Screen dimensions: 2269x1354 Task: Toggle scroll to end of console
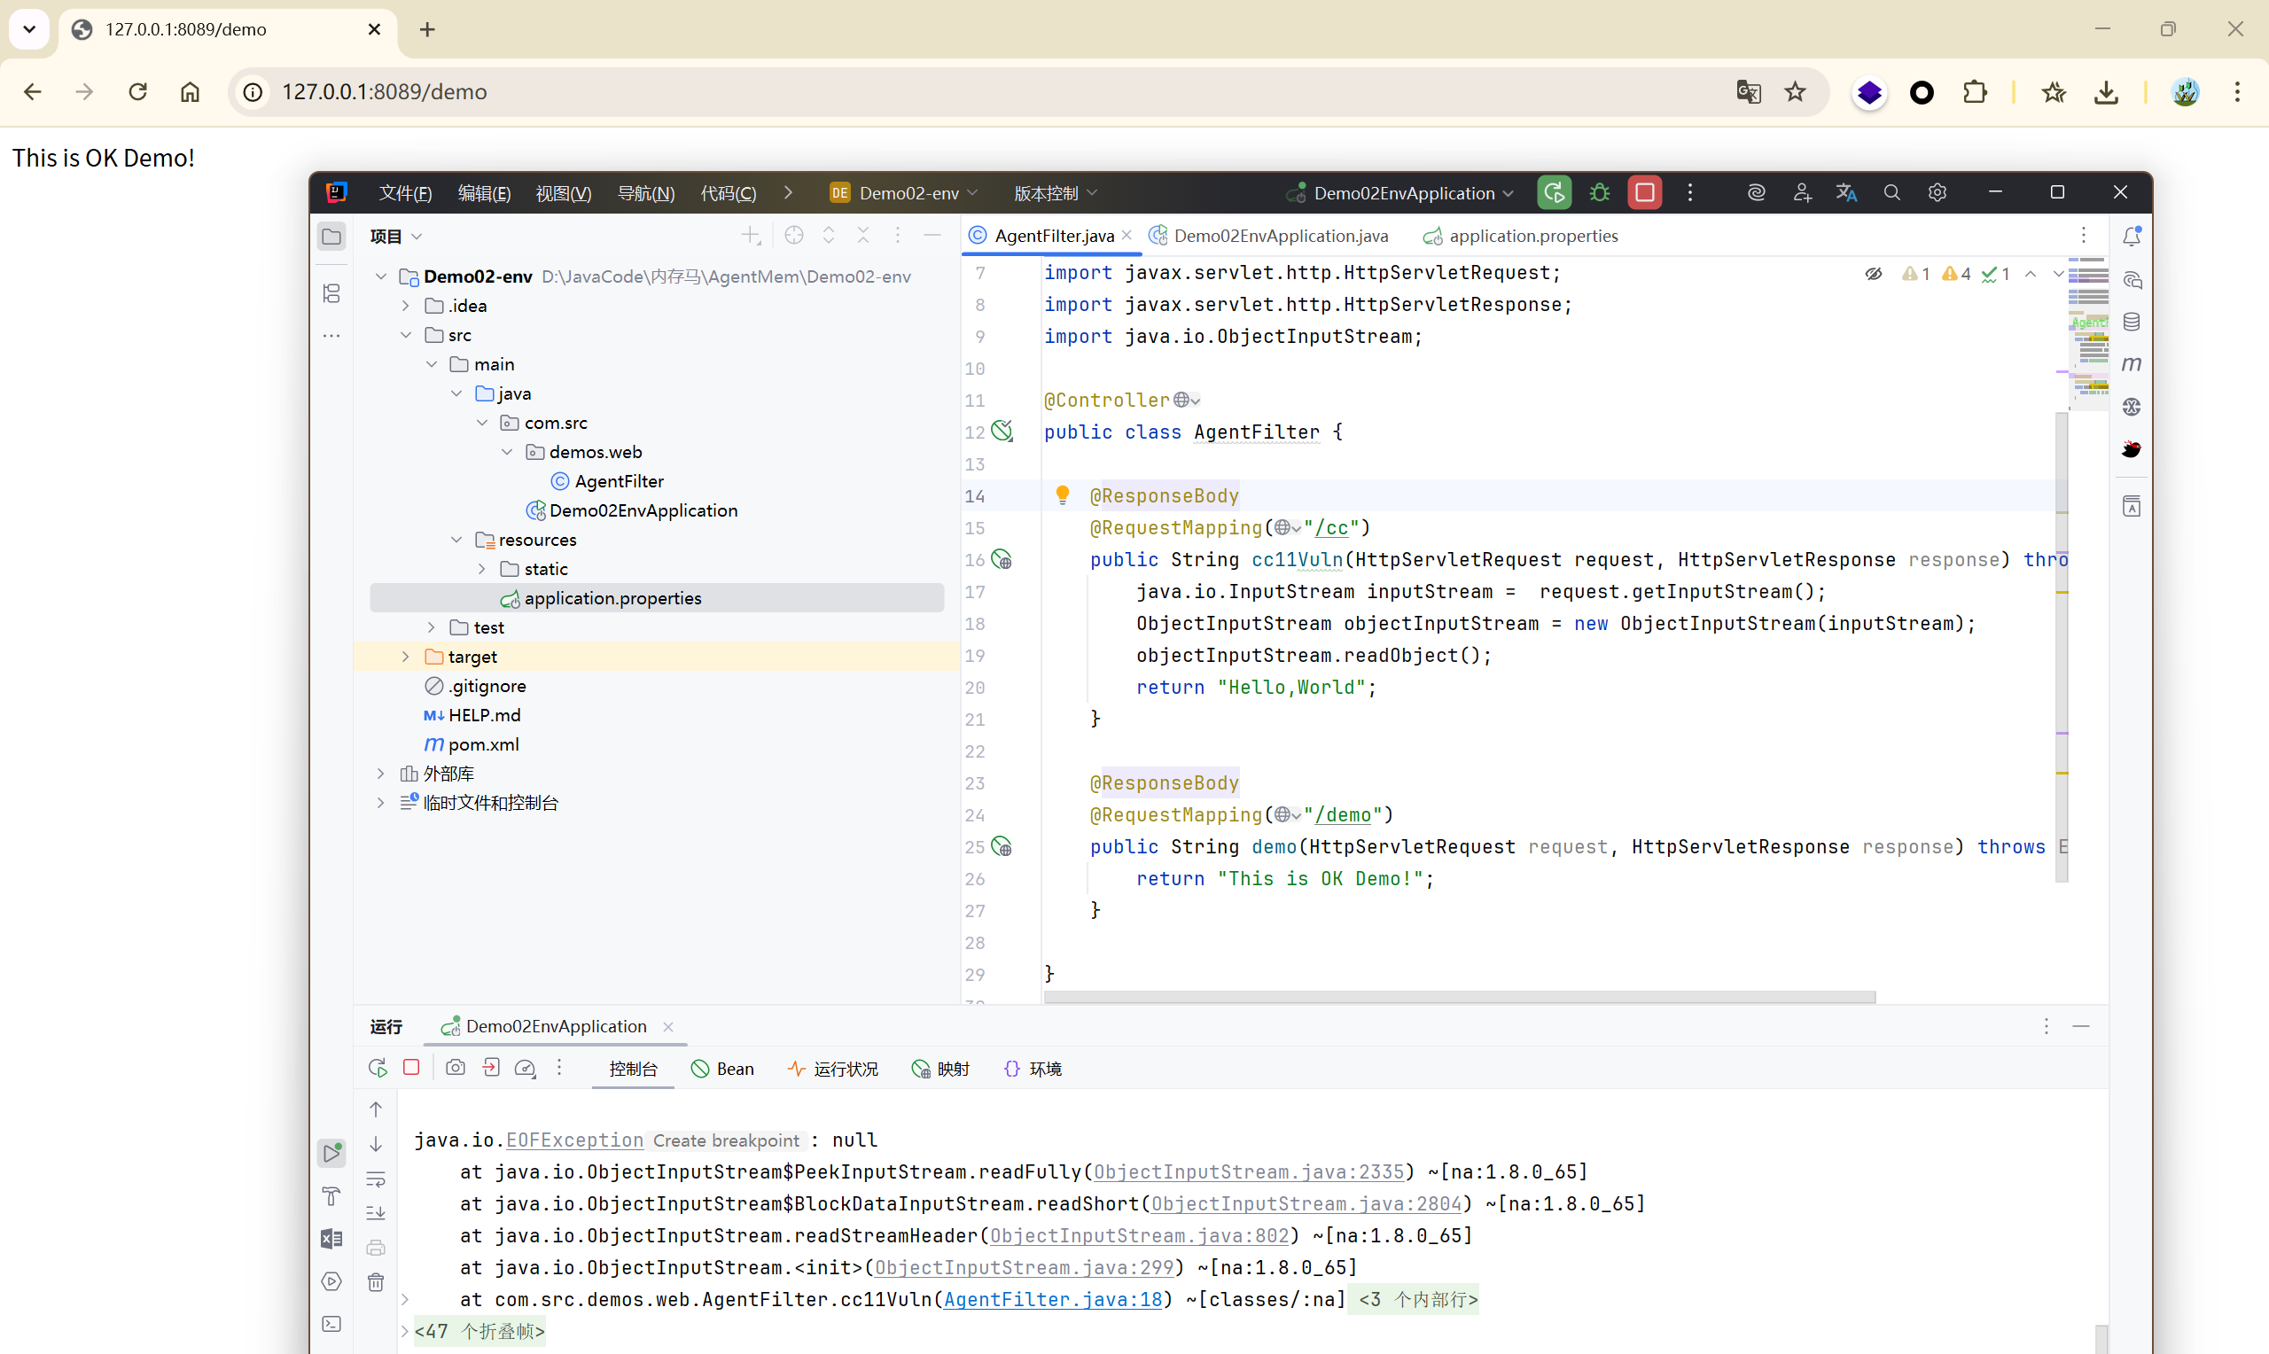[x=376, y=1213]
